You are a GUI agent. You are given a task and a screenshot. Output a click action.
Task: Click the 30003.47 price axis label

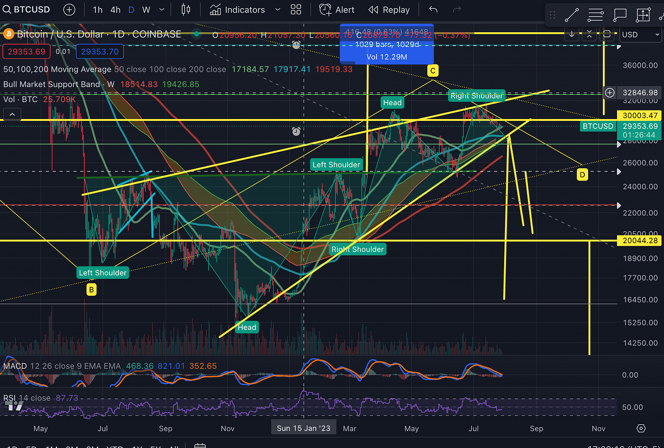(x=640, y=115)
